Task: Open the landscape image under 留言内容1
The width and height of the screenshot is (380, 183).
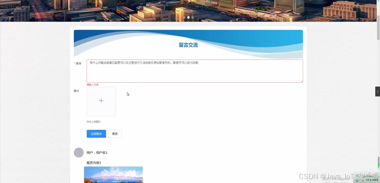Action: click(x=113, y=175)
